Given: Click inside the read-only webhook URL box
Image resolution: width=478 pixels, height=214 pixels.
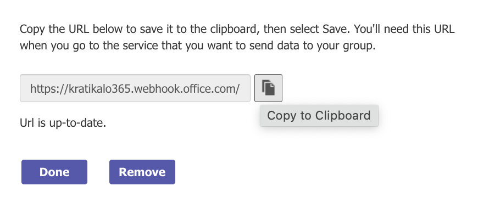Looking at the screenshot, I should click(x=135, y=88).
